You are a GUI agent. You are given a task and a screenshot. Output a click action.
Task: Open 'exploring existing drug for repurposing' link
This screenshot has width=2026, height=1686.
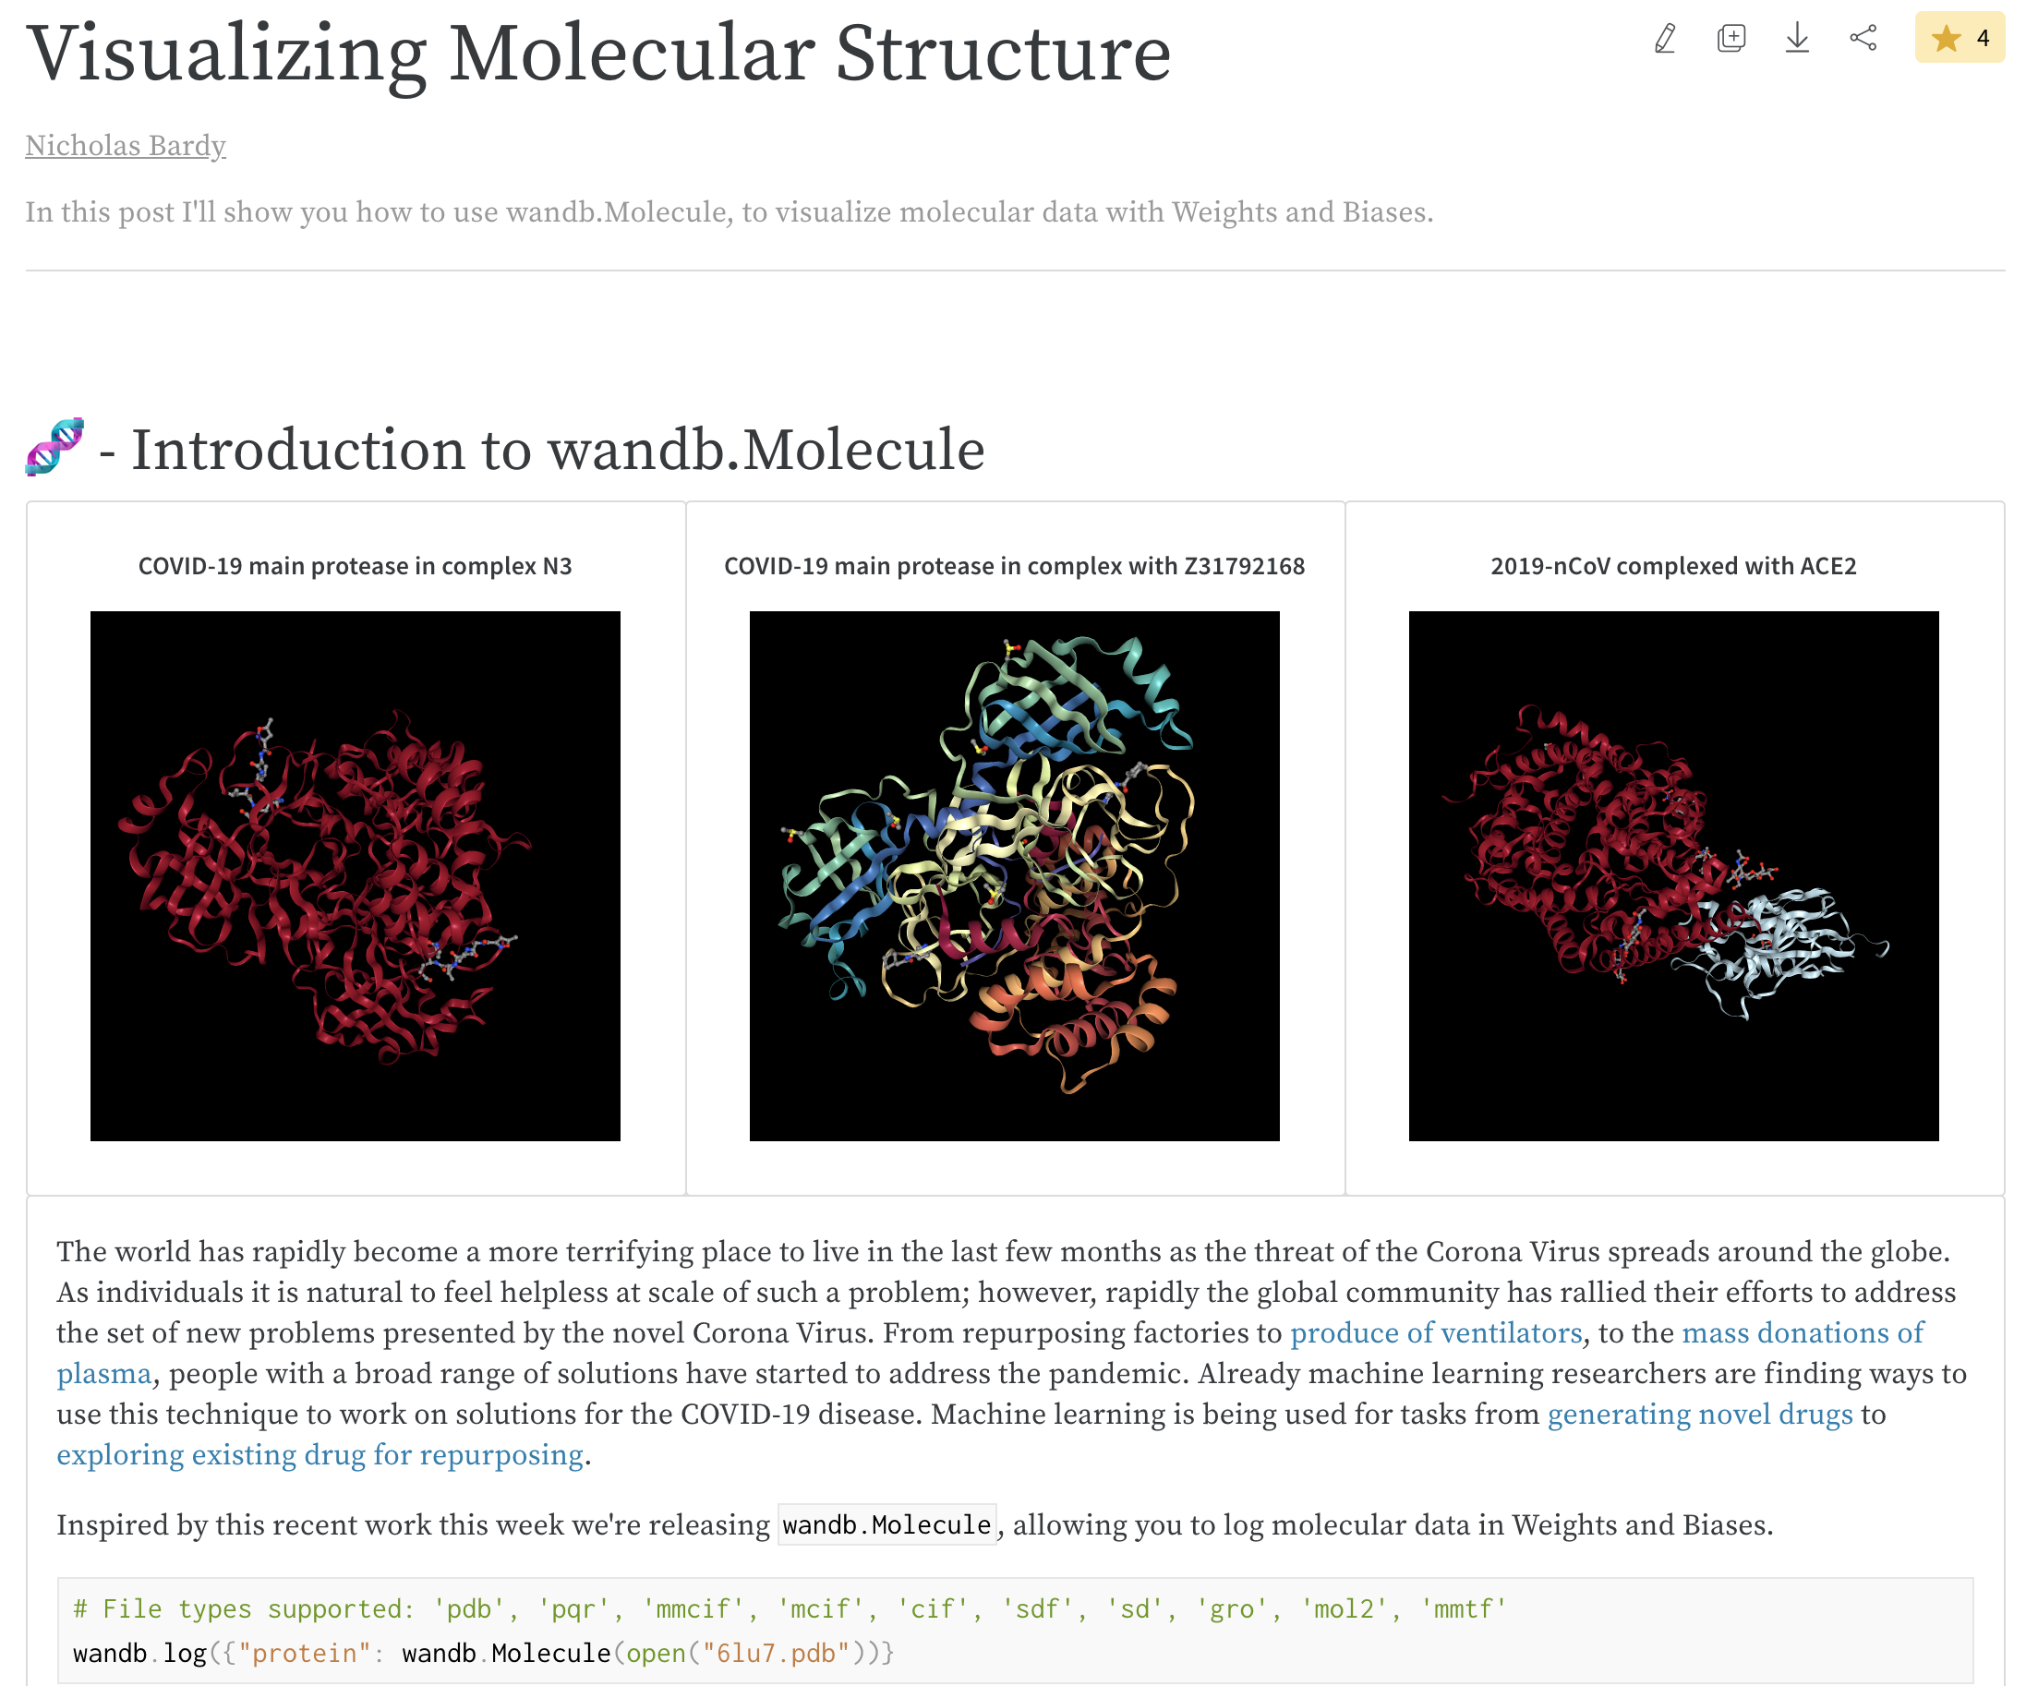(320, 1454)
